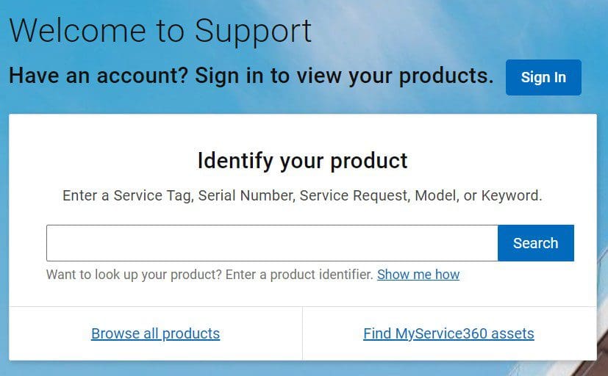Click the Welcome to Support heading
Screen dimensions: 608x376
[160, 31]
